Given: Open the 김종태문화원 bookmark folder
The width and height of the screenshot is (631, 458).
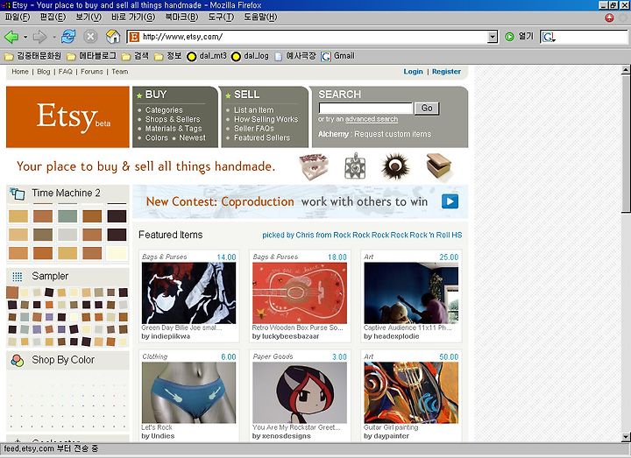Looking at the screenshot, I should (32, 56).
